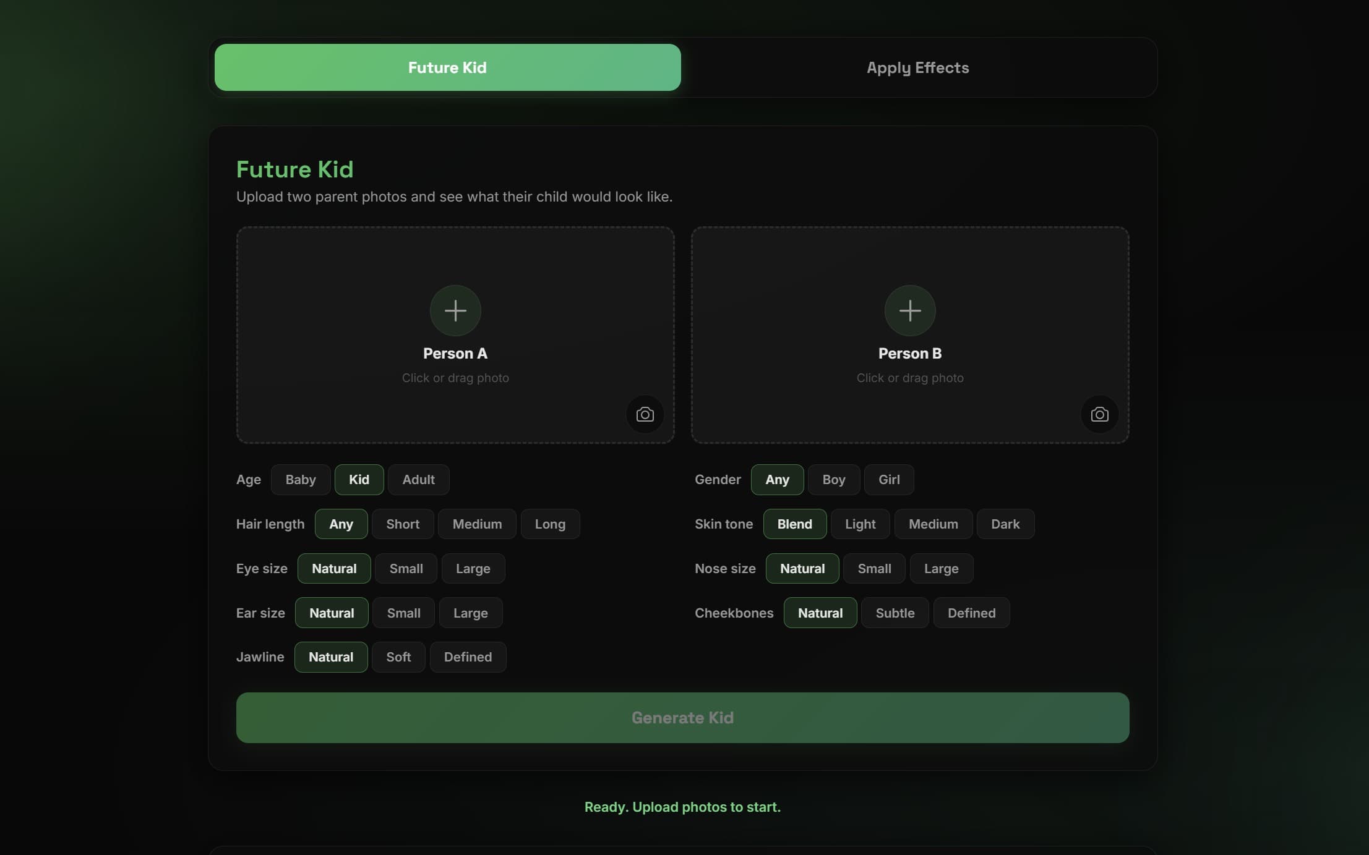Choose Soft jawline

pyautogui.click(x=398, y=657)
